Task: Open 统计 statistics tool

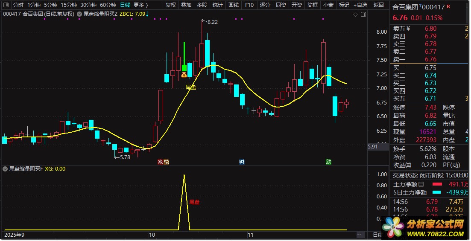Action: point(217,5)
